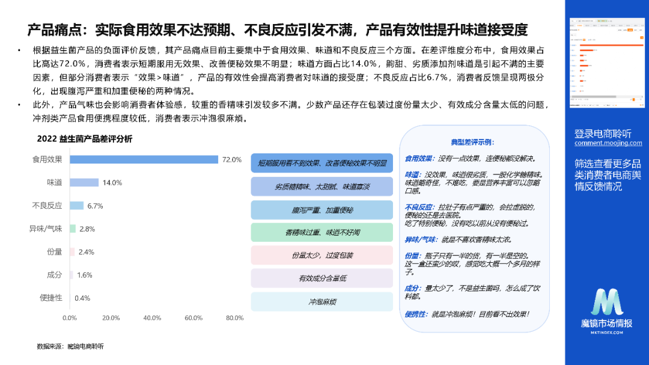649x365 pixels.
Task: Click the green 异味/气味 bar swatch
Action: pos(73,229)
